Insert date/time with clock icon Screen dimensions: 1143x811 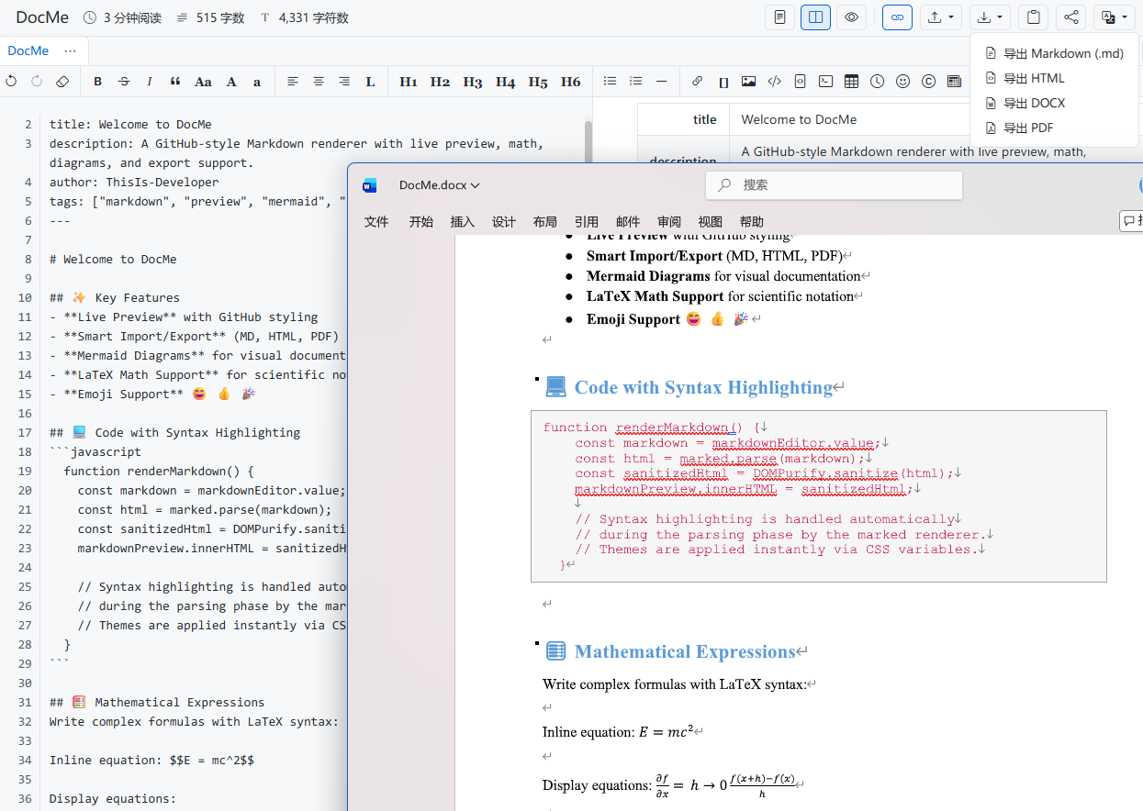878,82
